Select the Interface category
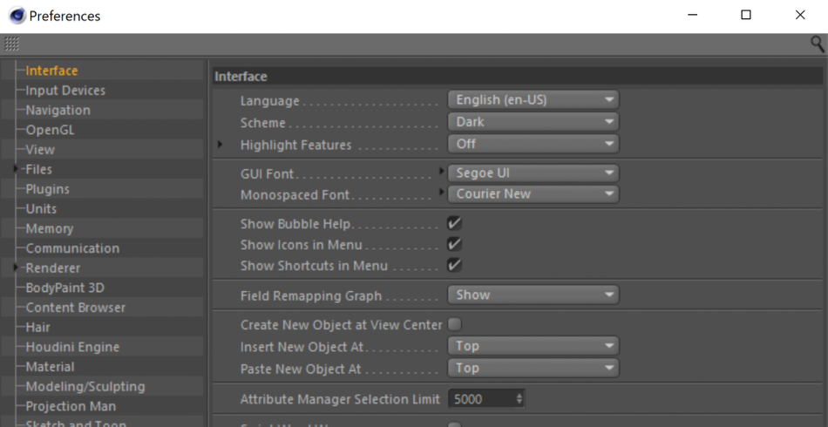The height and width of the screenshot is (427, 828). pyautogui.click(x=51, y=71)
